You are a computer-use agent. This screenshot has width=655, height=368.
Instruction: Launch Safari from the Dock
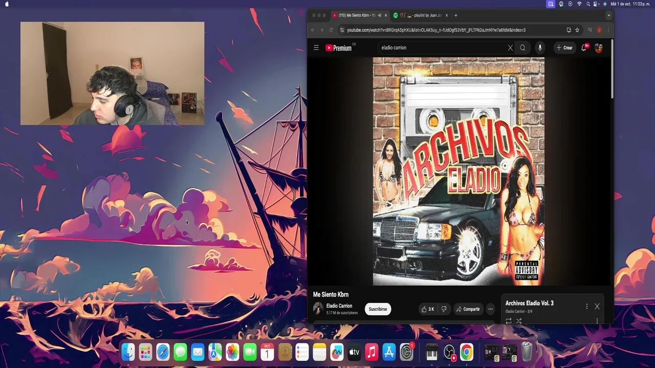pyautogui.click(x=163, y=352)
